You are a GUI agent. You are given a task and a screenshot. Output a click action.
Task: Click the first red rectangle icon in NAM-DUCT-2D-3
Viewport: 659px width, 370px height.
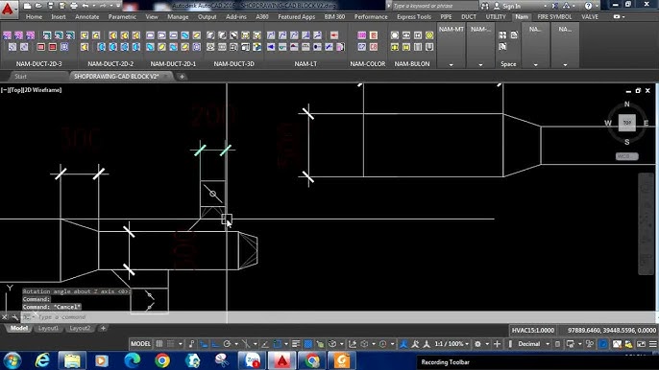click(x=40, y=47)
